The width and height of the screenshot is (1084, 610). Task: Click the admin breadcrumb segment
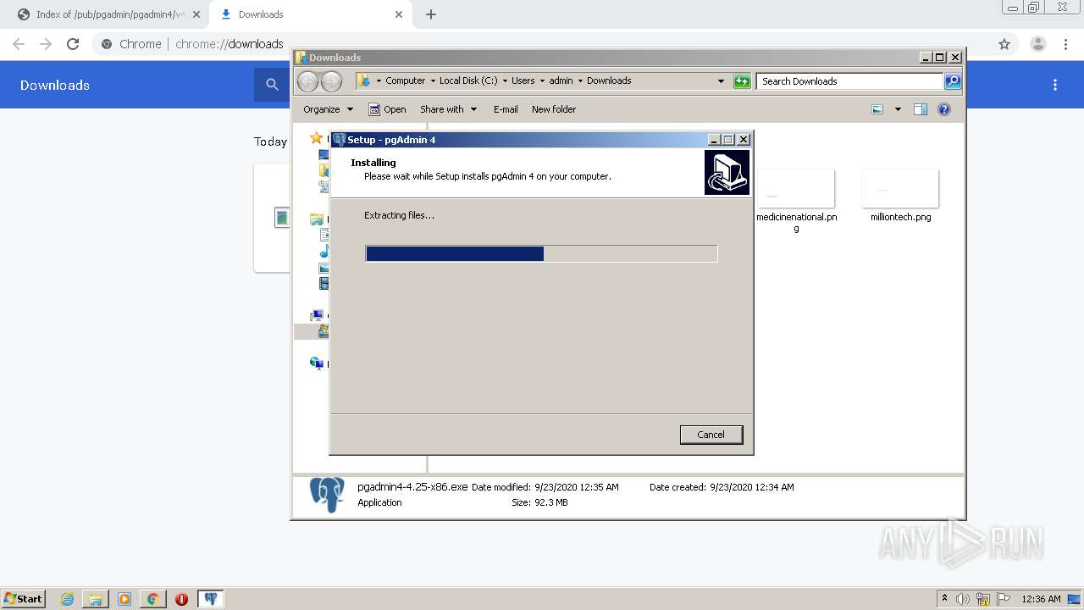coord(561,80)
